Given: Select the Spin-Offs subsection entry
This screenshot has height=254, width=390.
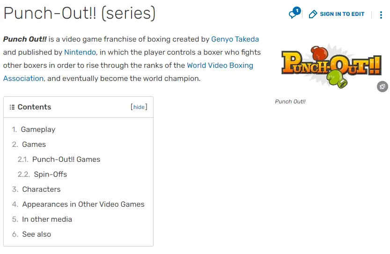Looking at the screenshot, I should coord(51,174).
